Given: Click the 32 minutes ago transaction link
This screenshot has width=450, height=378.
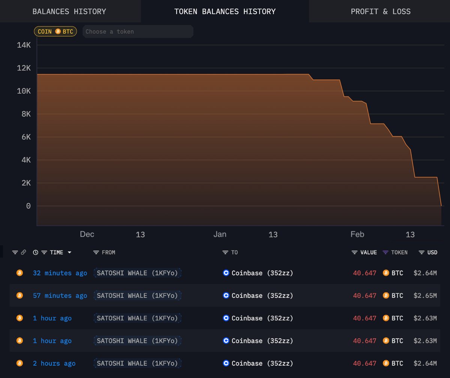Looking at the screenshot, I should click(x=60, y=273).
